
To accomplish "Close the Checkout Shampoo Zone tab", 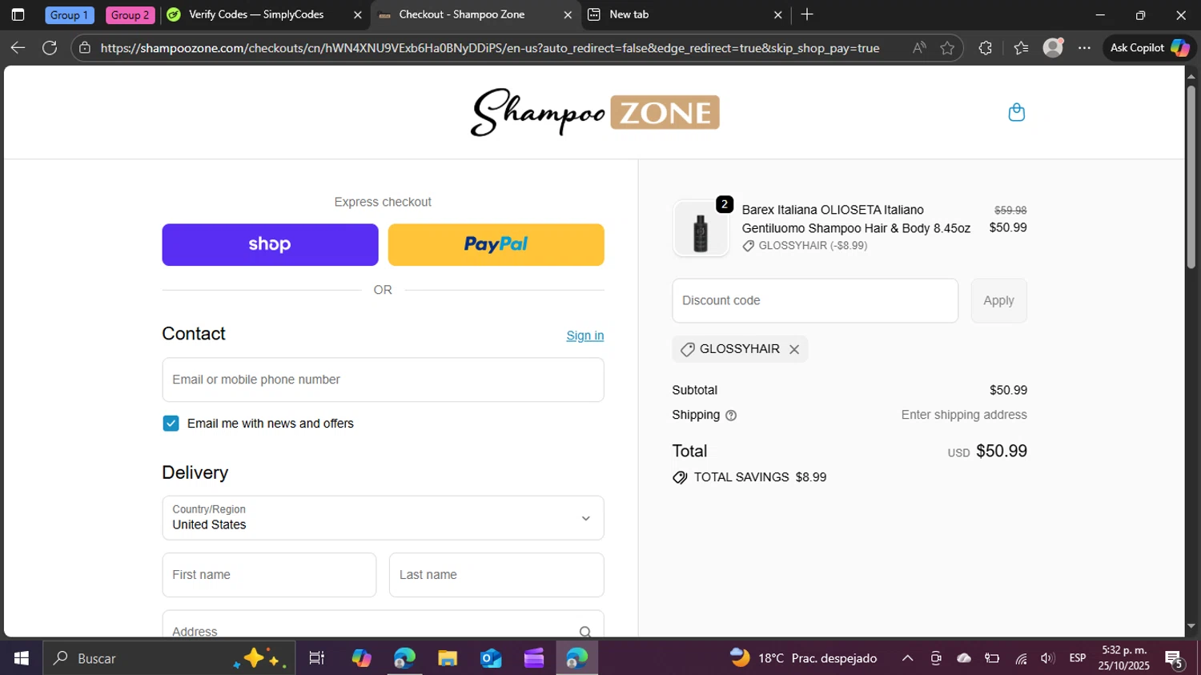I will point(568,14).
